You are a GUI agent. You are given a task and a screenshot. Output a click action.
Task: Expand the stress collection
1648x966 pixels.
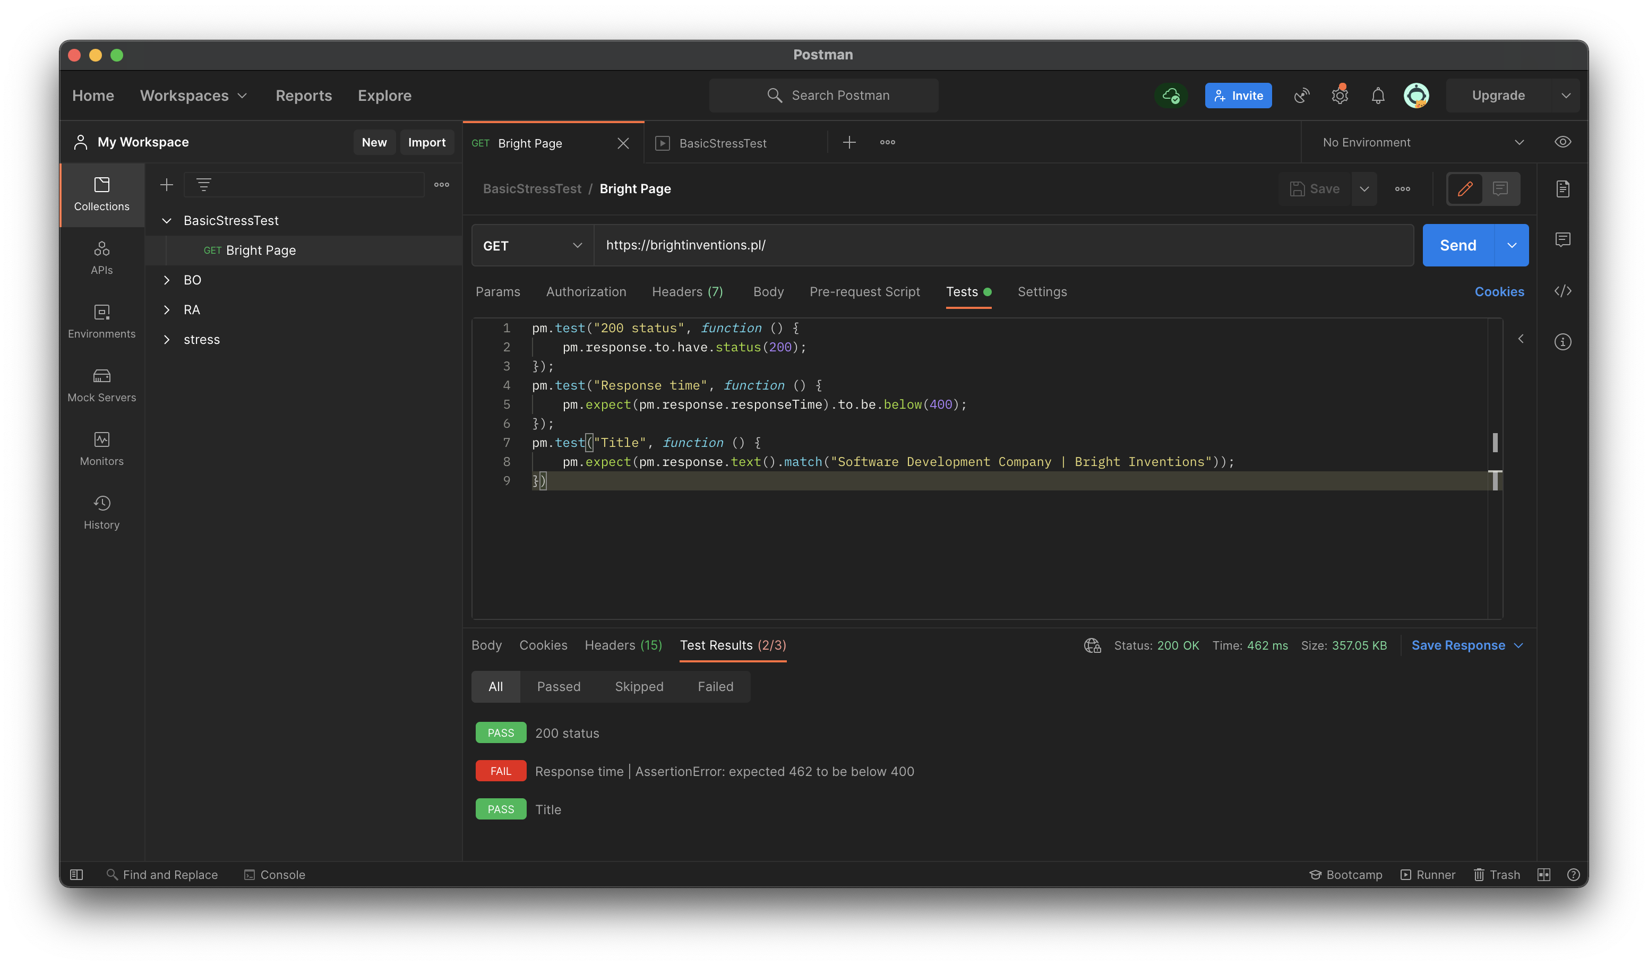[167, 339]
